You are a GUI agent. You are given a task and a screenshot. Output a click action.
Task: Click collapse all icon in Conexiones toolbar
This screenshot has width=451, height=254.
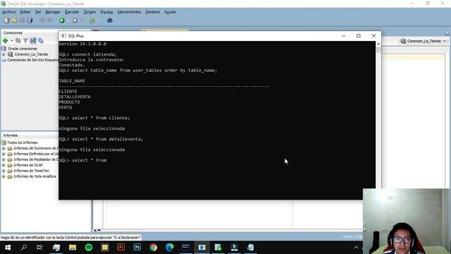[x=41, y=41]
